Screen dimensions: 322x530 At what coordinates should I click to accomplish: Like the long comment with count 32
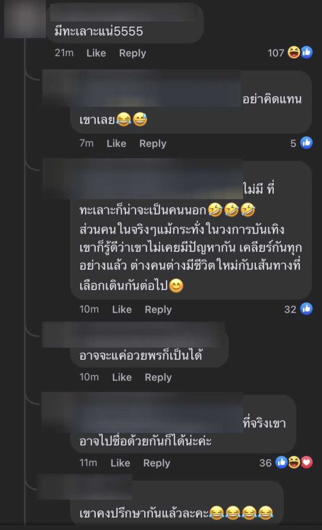tap(122, 310)
